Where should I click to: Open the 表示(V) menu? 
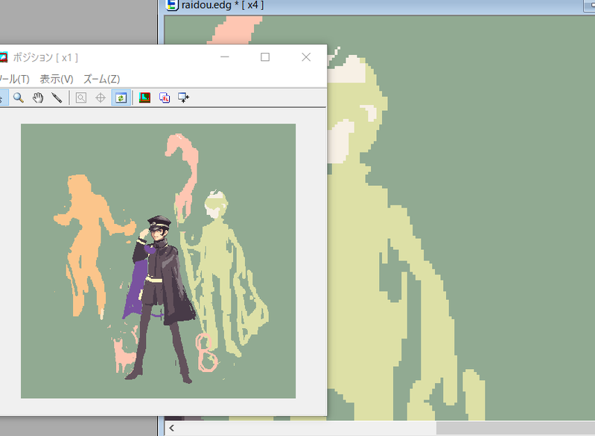pyautogui.click(x=57, y=79)
